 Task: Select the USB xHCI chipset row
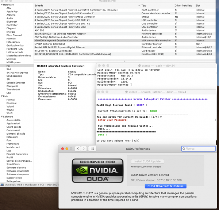click(124, 27)
